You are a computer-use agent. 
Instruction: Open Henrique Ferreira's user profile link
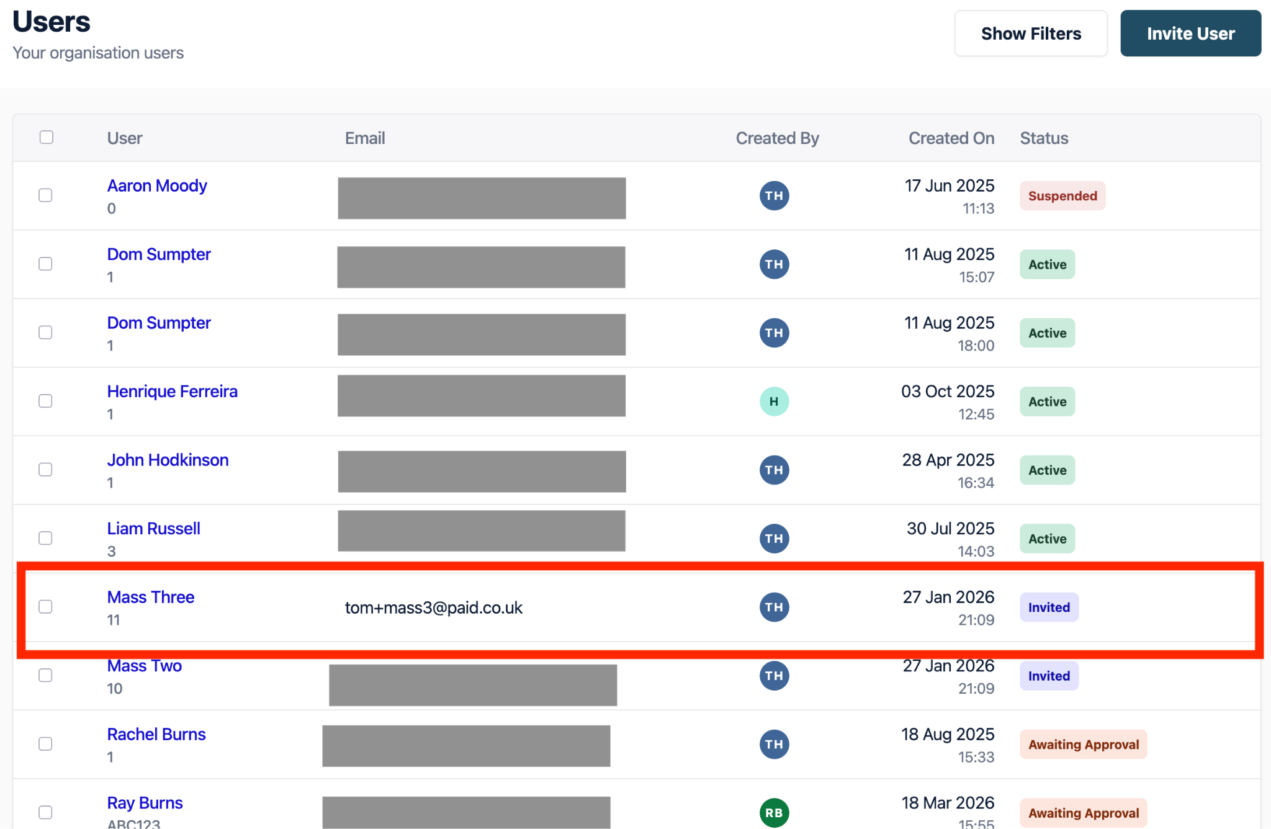pyautogui.click(x=172, y=392)
